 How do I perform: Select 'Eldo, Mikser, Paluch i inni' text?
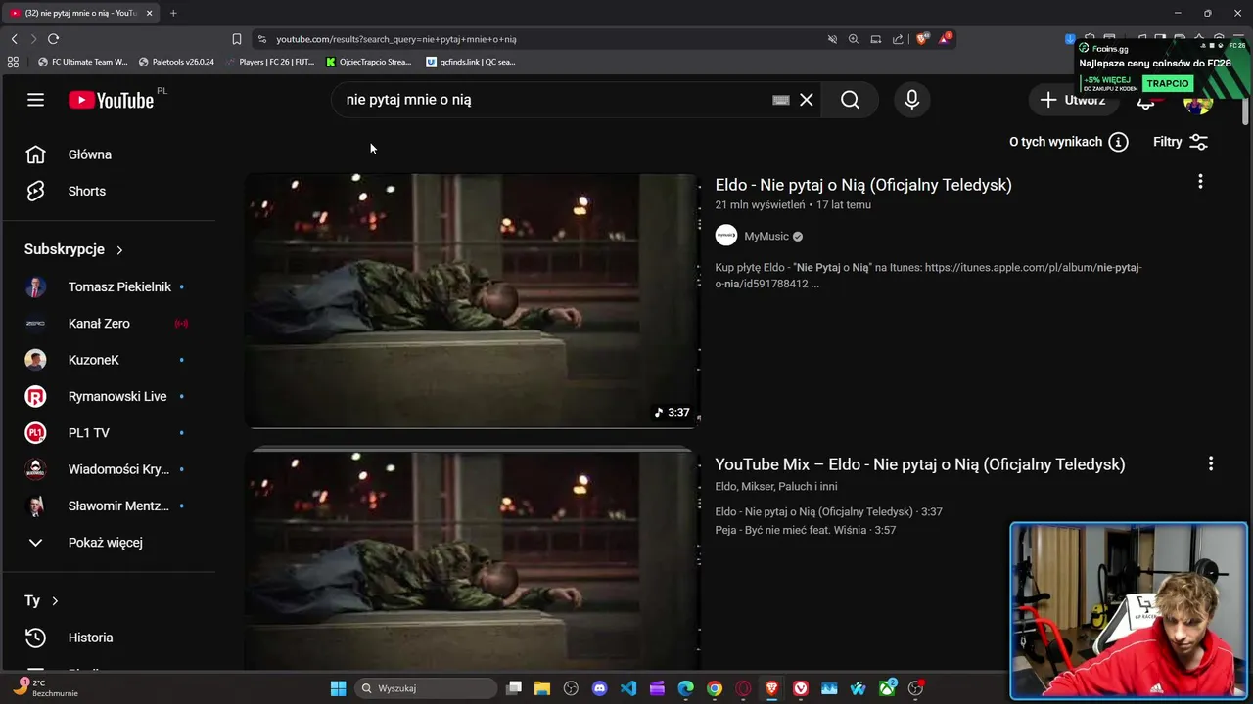776,486
